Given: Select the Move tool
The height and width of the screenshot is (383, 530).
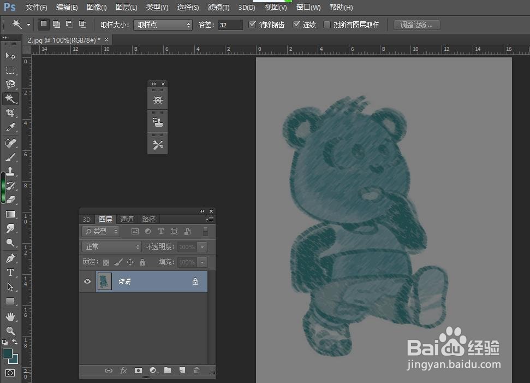Looking at the screenshot, I should (10, 56).
